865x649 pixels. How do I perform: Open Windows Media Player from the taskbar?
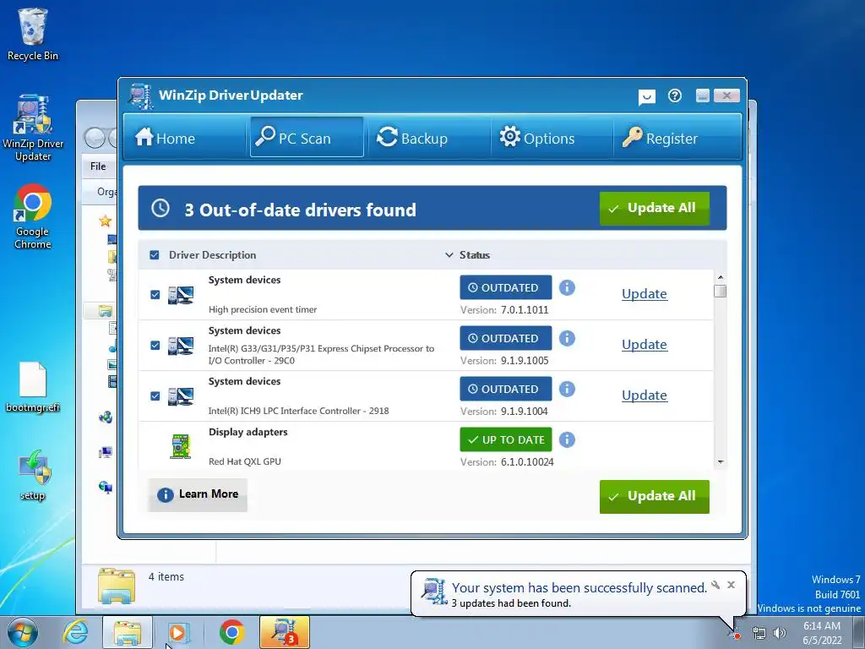pyautogui.click(x=178, y=632)
